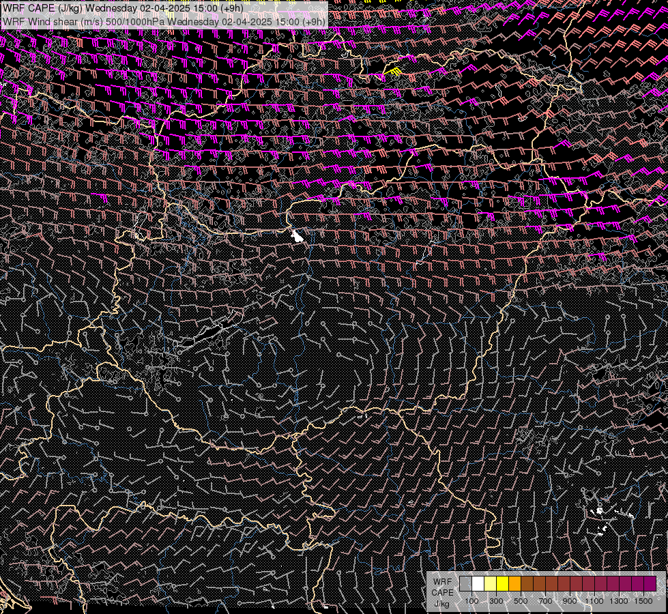
Task: Click the legend value 700
Action: (x=545, y=601)
